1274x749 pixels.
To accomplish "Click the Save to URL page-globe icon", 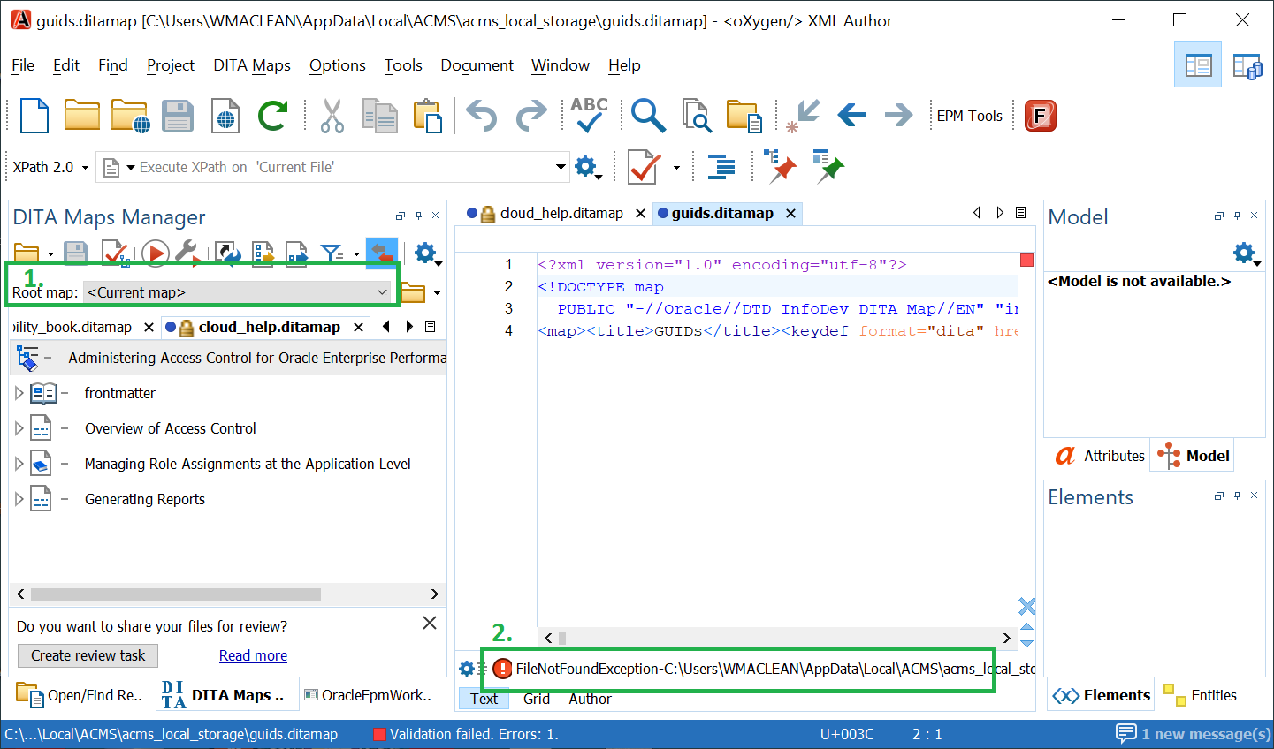I will 225,116.
